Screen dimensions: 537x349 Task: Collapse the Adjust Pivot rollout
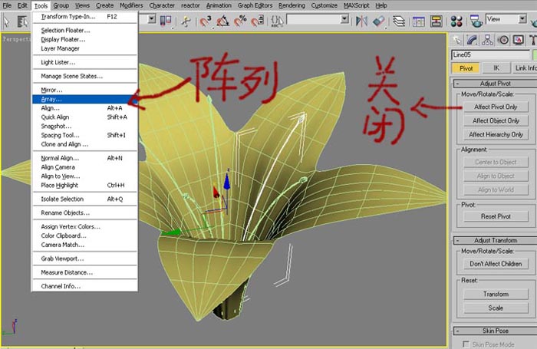coord(496,84)
